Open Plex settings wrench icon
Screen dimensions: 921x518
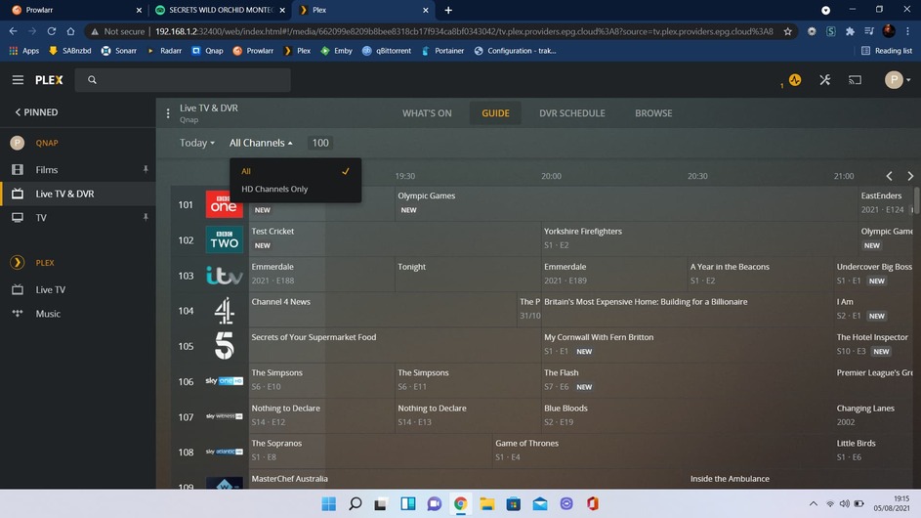824,80
